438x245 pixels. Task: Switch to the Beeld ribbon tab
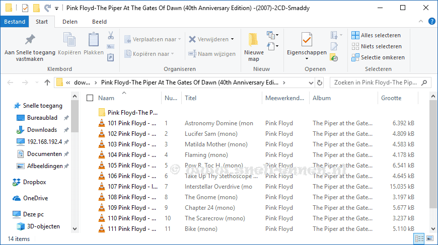point(100,22)
